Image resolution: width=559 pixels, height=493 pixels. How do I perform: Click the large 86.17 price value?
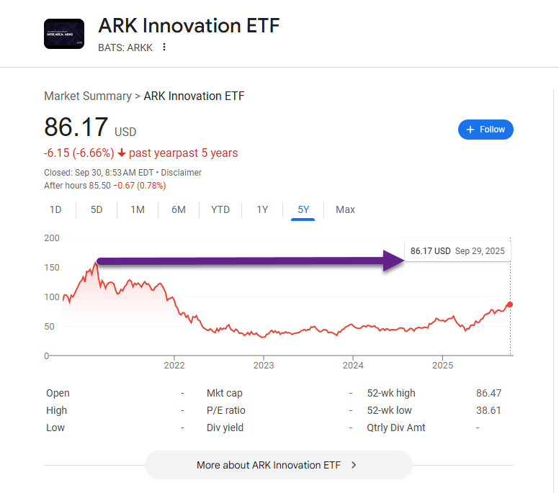(x=76, y=127)
